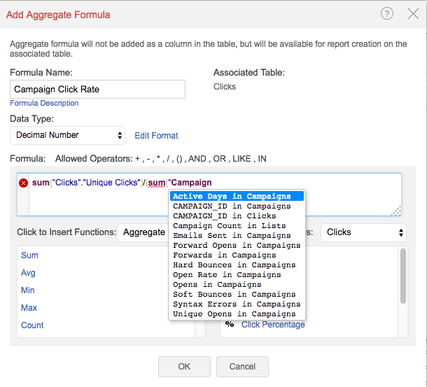Click the columns list scrollbar
This screenshot has width=427, height=387.
click(x=403, y=276)
